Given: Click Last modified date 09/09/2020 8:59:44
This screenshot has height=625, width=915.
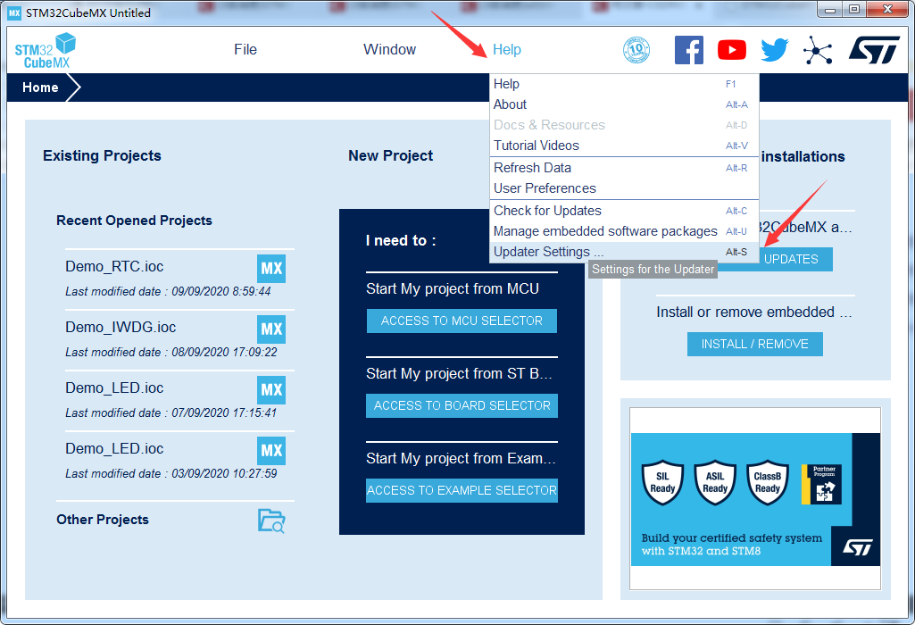Looking at the screenshot, I should (168, 291).
